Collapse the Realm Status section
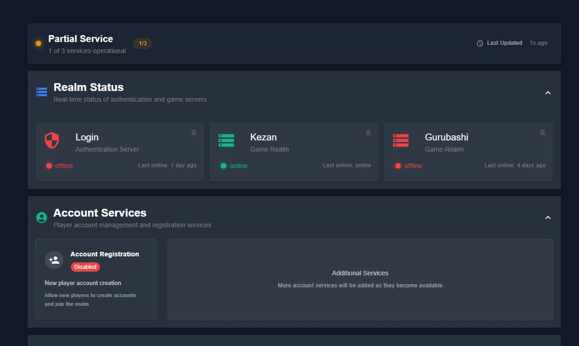This screenshot has width=579, height=346. [548, 93]
